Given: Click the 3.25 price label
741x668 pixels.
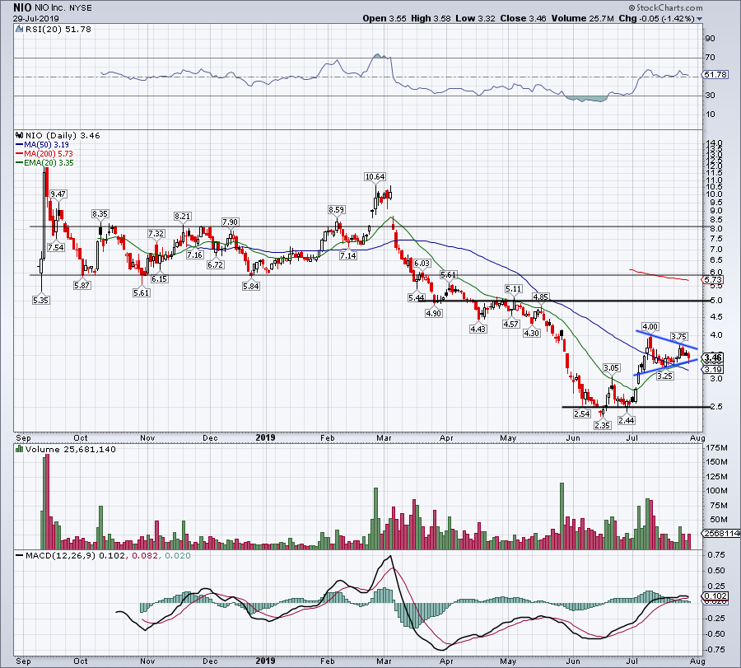Looking at the screenshot, I should [x=665, y=376].
